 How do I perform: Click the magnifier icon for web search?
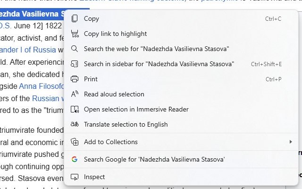coord(75,49)
